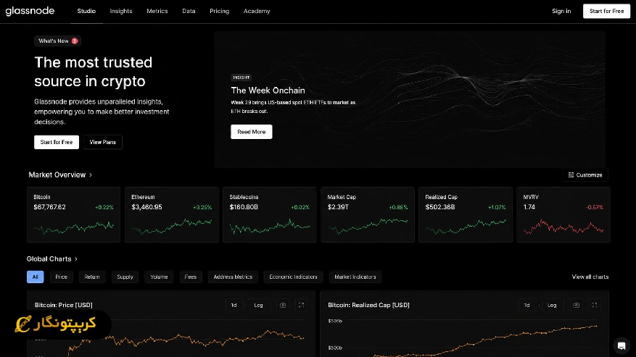Click the red notification count badge
The image size is (636, 357).
coord(75,41)
